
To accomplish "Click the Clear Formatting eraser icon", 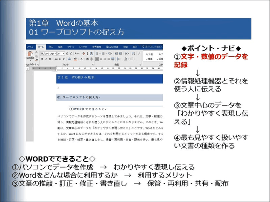I will [84, 54].
